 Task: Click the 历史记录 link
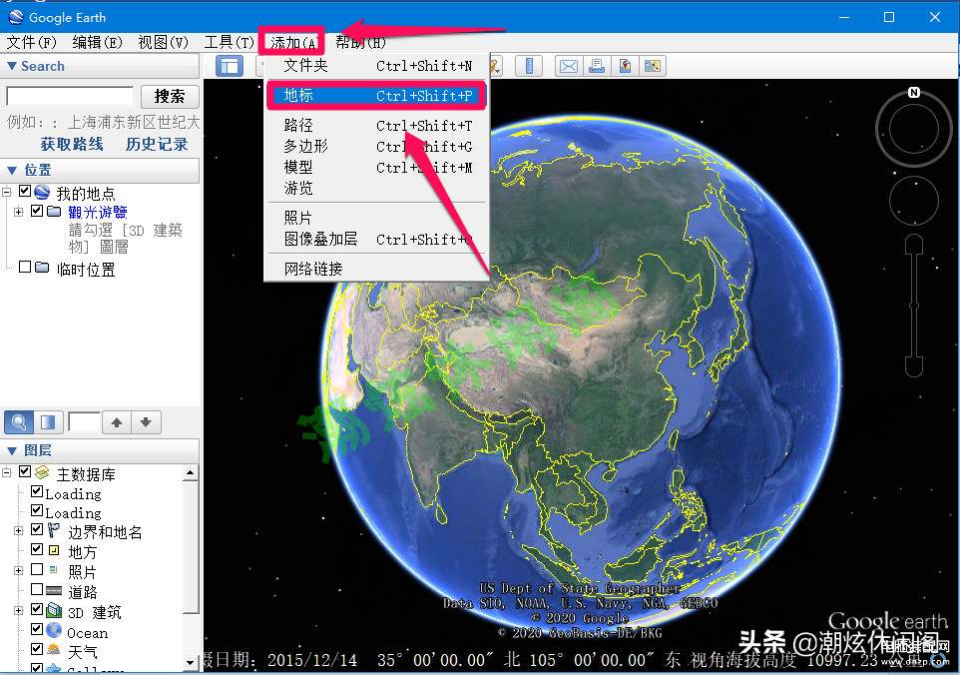[x=156, y=144]
